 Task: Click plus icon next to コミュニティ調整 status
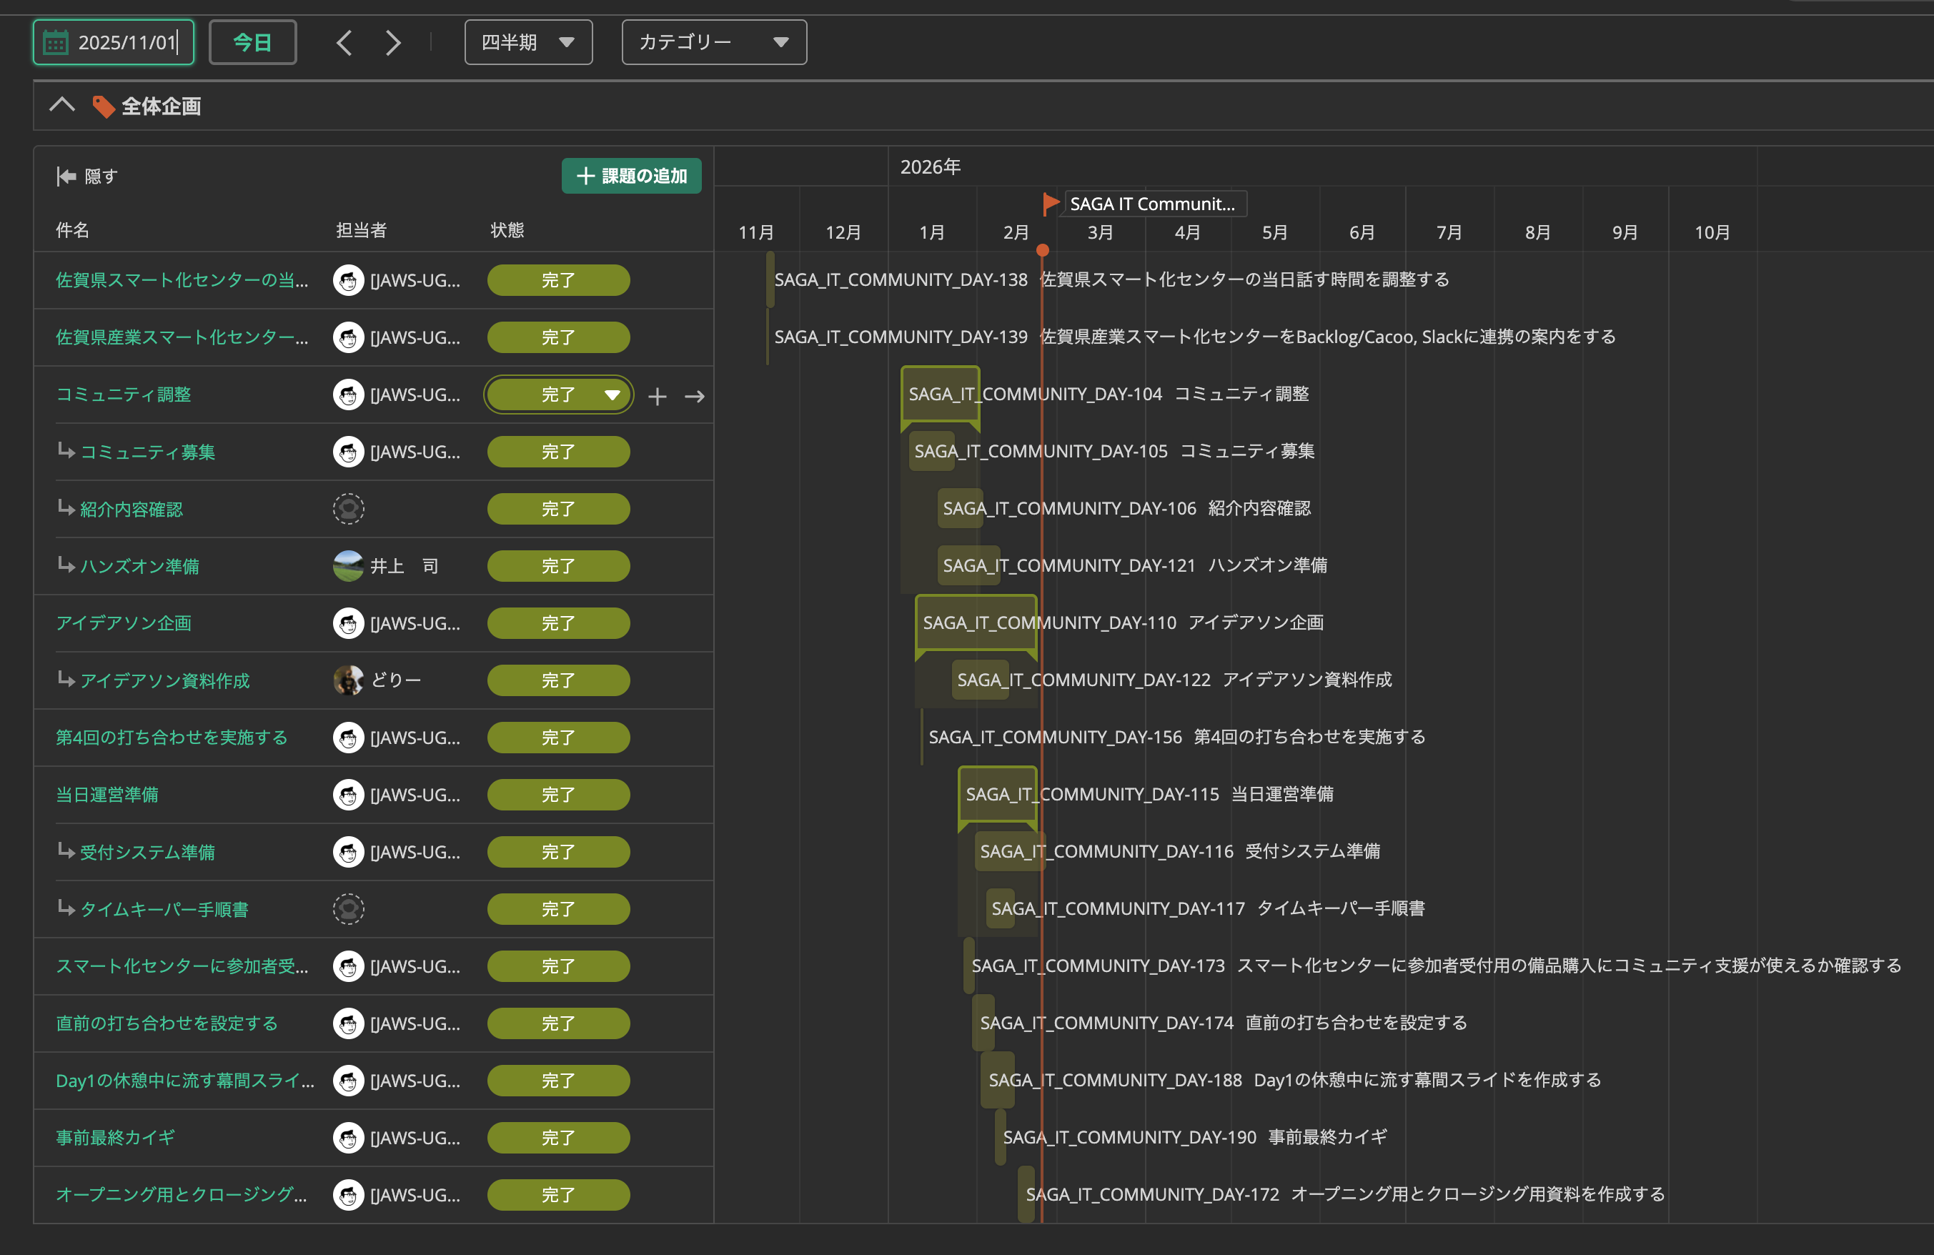click(658, 396)
